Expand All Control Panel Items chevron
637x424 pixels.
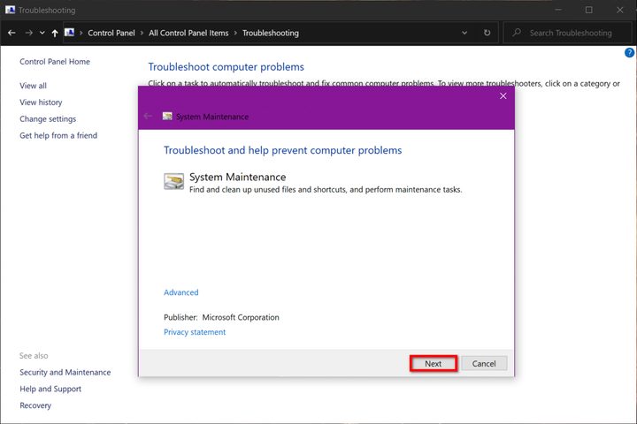tap(235, 33)
